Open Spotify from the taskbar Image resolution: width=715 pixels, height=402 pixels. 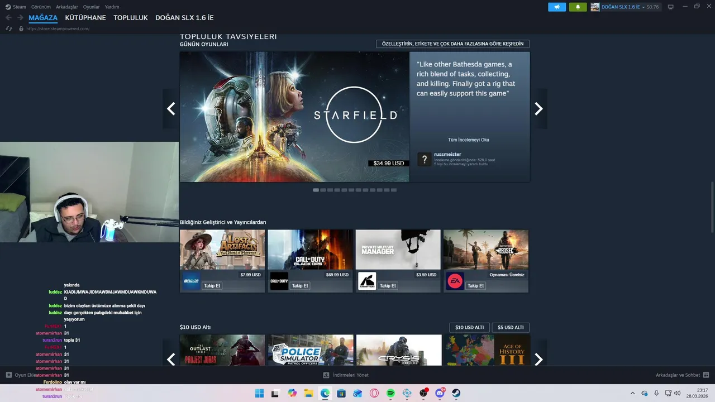pos(390,393)
